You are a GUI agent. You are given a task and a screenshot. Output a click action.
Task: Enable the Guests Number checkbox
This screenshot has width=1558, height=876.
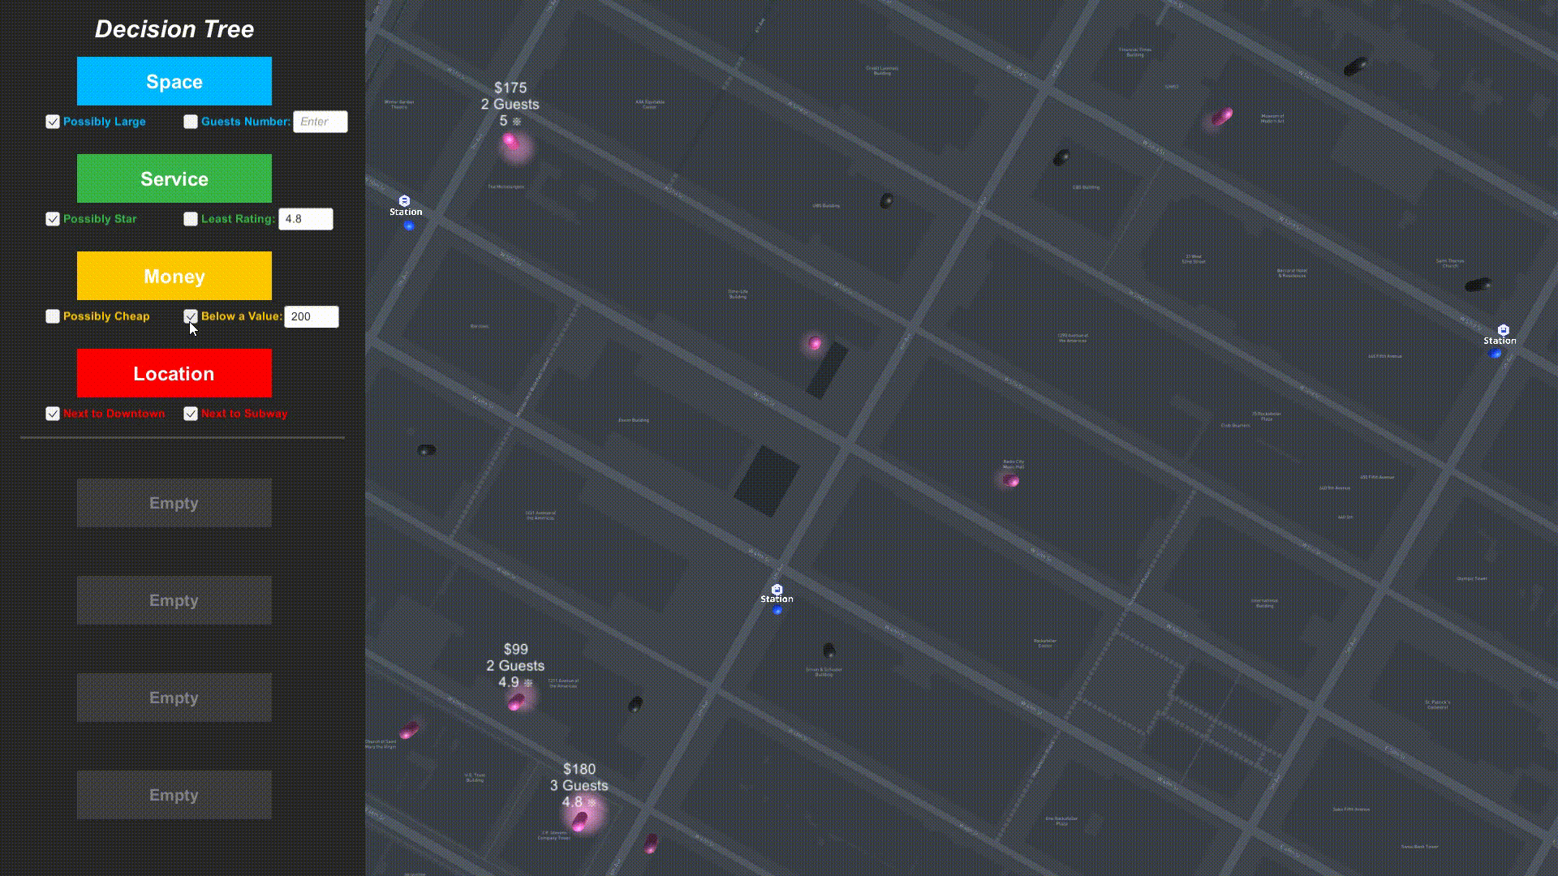point(191,122)
